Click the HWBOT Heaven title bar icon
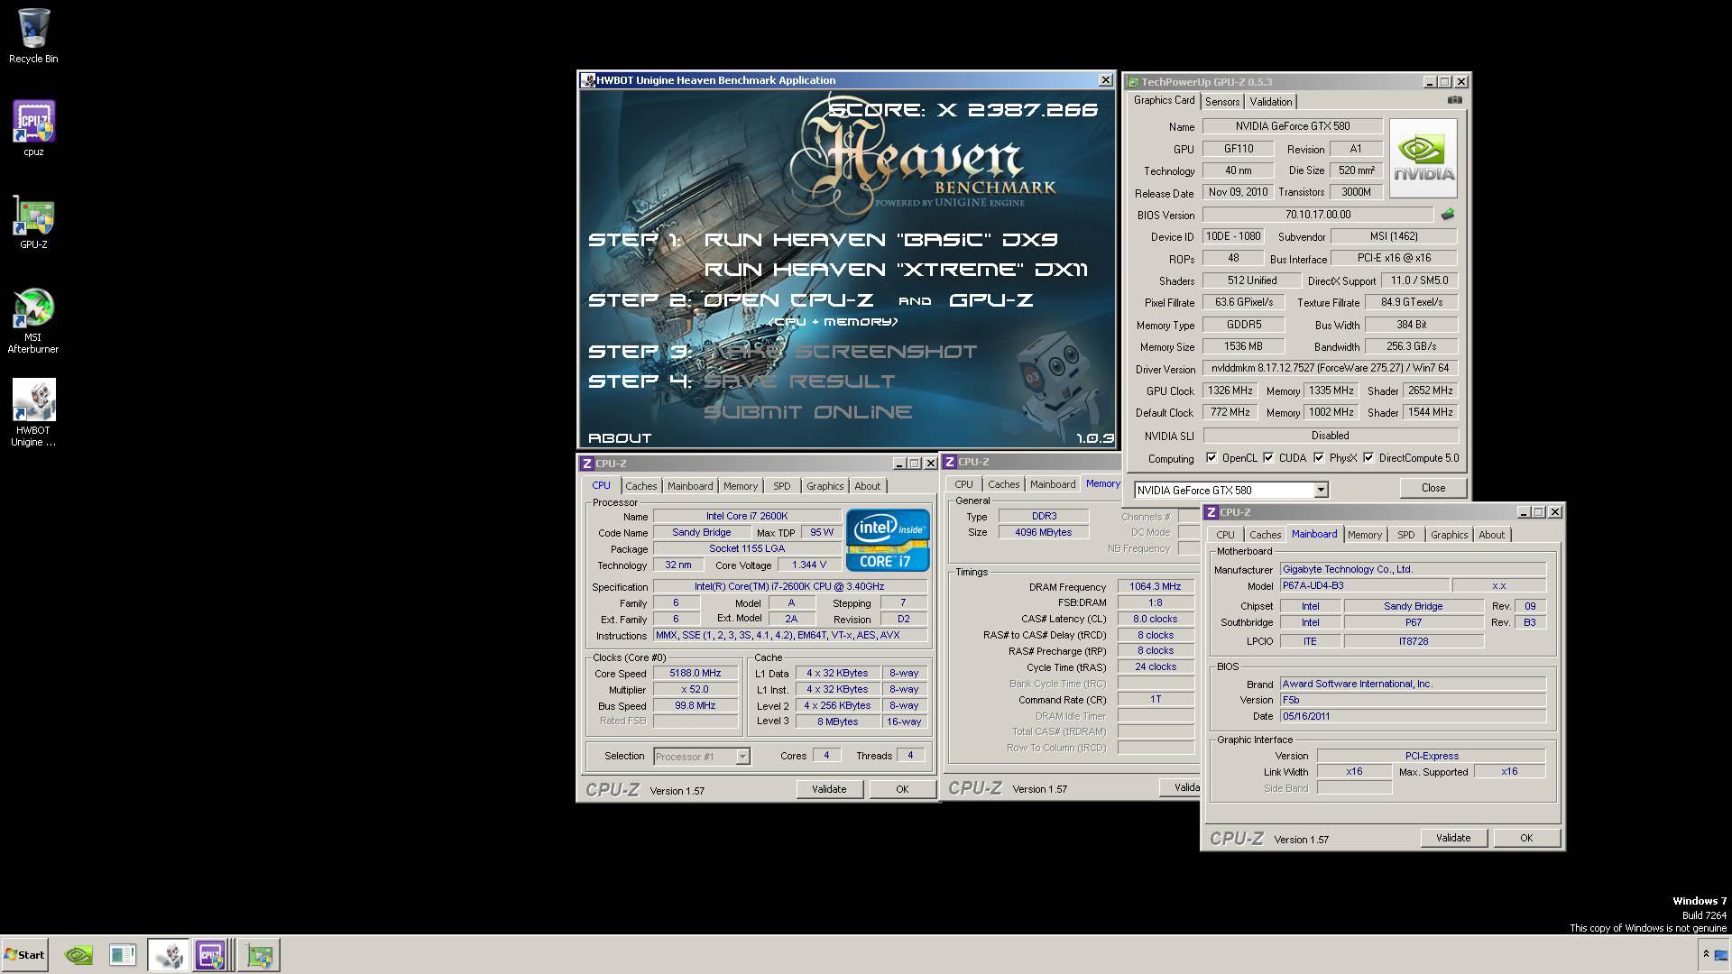The height and width of the screenshot is (974, 1732). (x=587, y=80)
